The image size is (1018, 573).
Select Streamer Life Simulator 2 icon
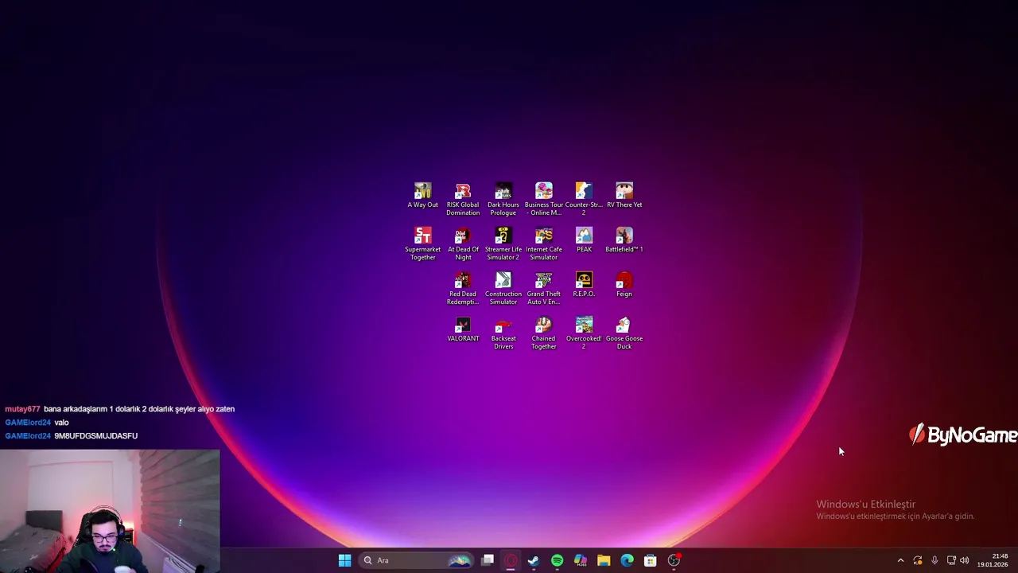tap(503, 244)
